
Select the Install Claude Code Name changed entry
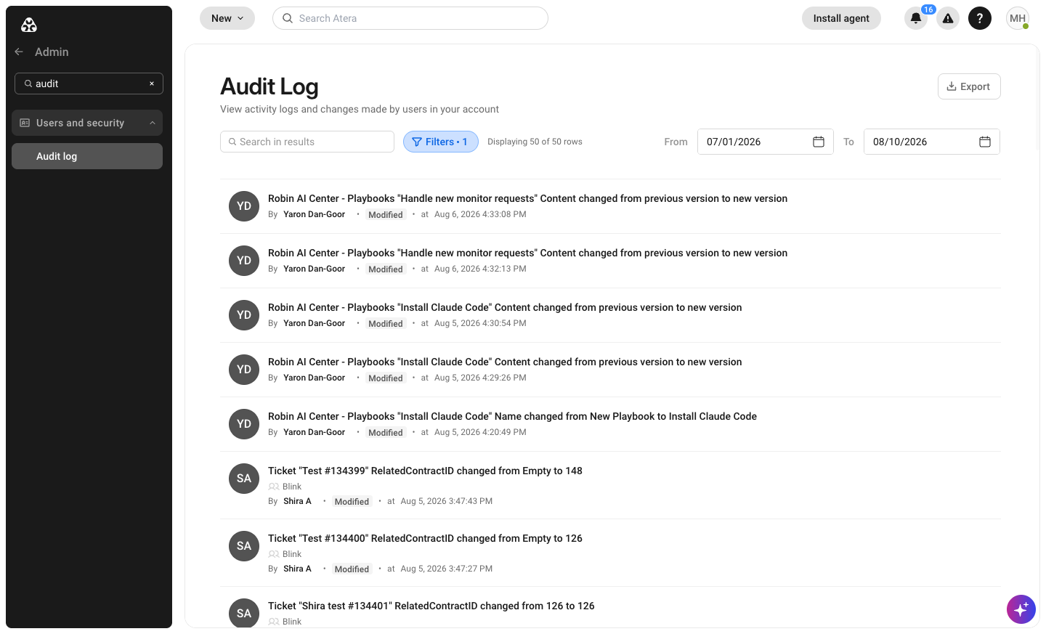(512, 416)
